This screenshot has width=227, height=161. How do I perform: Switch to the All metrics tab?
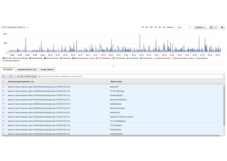(x=8, y=70)
